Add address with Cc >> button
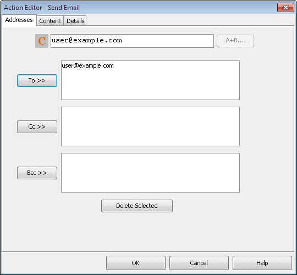The height and width of the screenshot is (275, 297). tap(37, 127)
